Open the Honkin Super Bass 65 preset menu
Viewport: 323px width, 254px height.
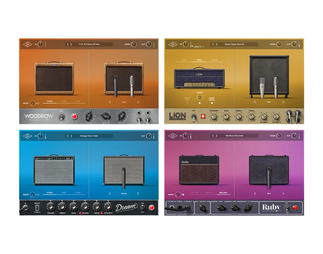click(234, 44)
